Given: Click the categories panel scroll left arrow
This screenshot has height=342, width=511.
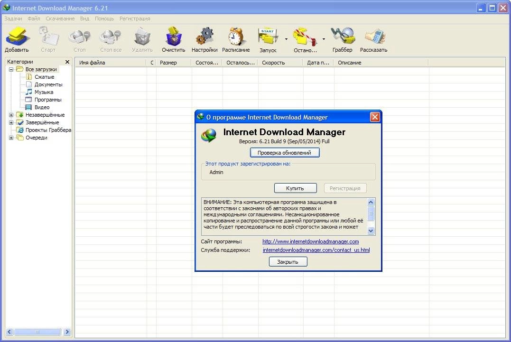Looking at the screenshot, I should click(9, 332).
